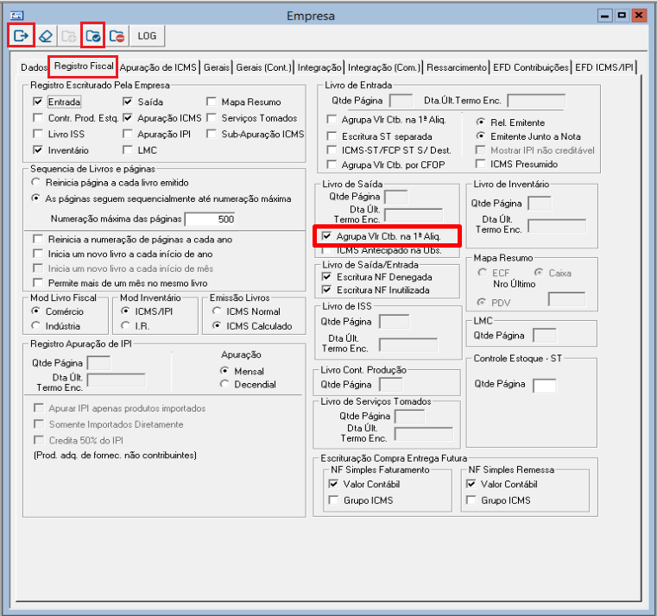The image size is (657, 616).
Task: Open the EFD ICMS/IPI tab
Action: (604, 67)
